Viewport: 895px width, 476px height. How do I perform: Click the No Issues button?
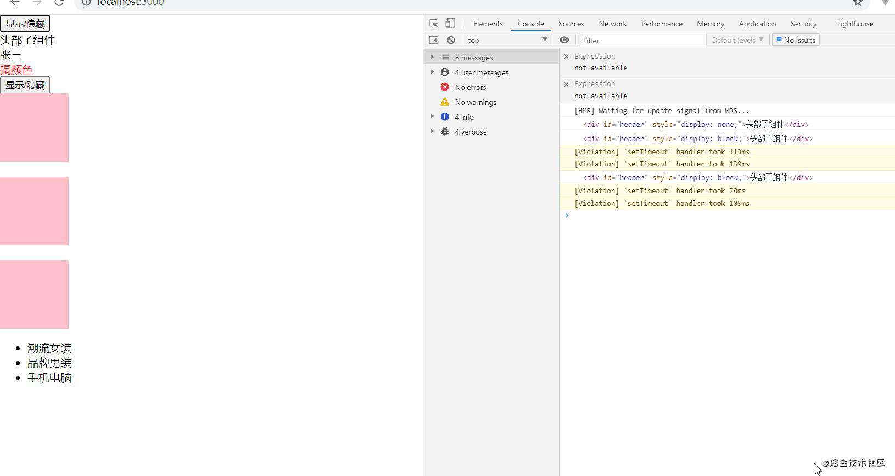[796, 40]
